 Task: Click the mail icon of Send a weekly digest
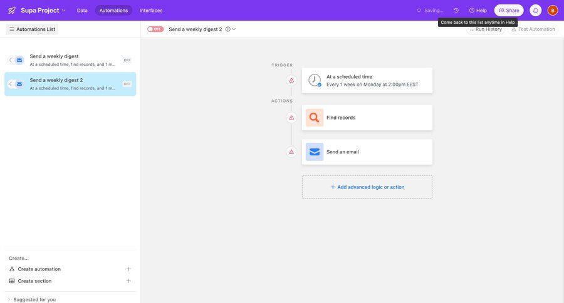click(x=19, y=60)
